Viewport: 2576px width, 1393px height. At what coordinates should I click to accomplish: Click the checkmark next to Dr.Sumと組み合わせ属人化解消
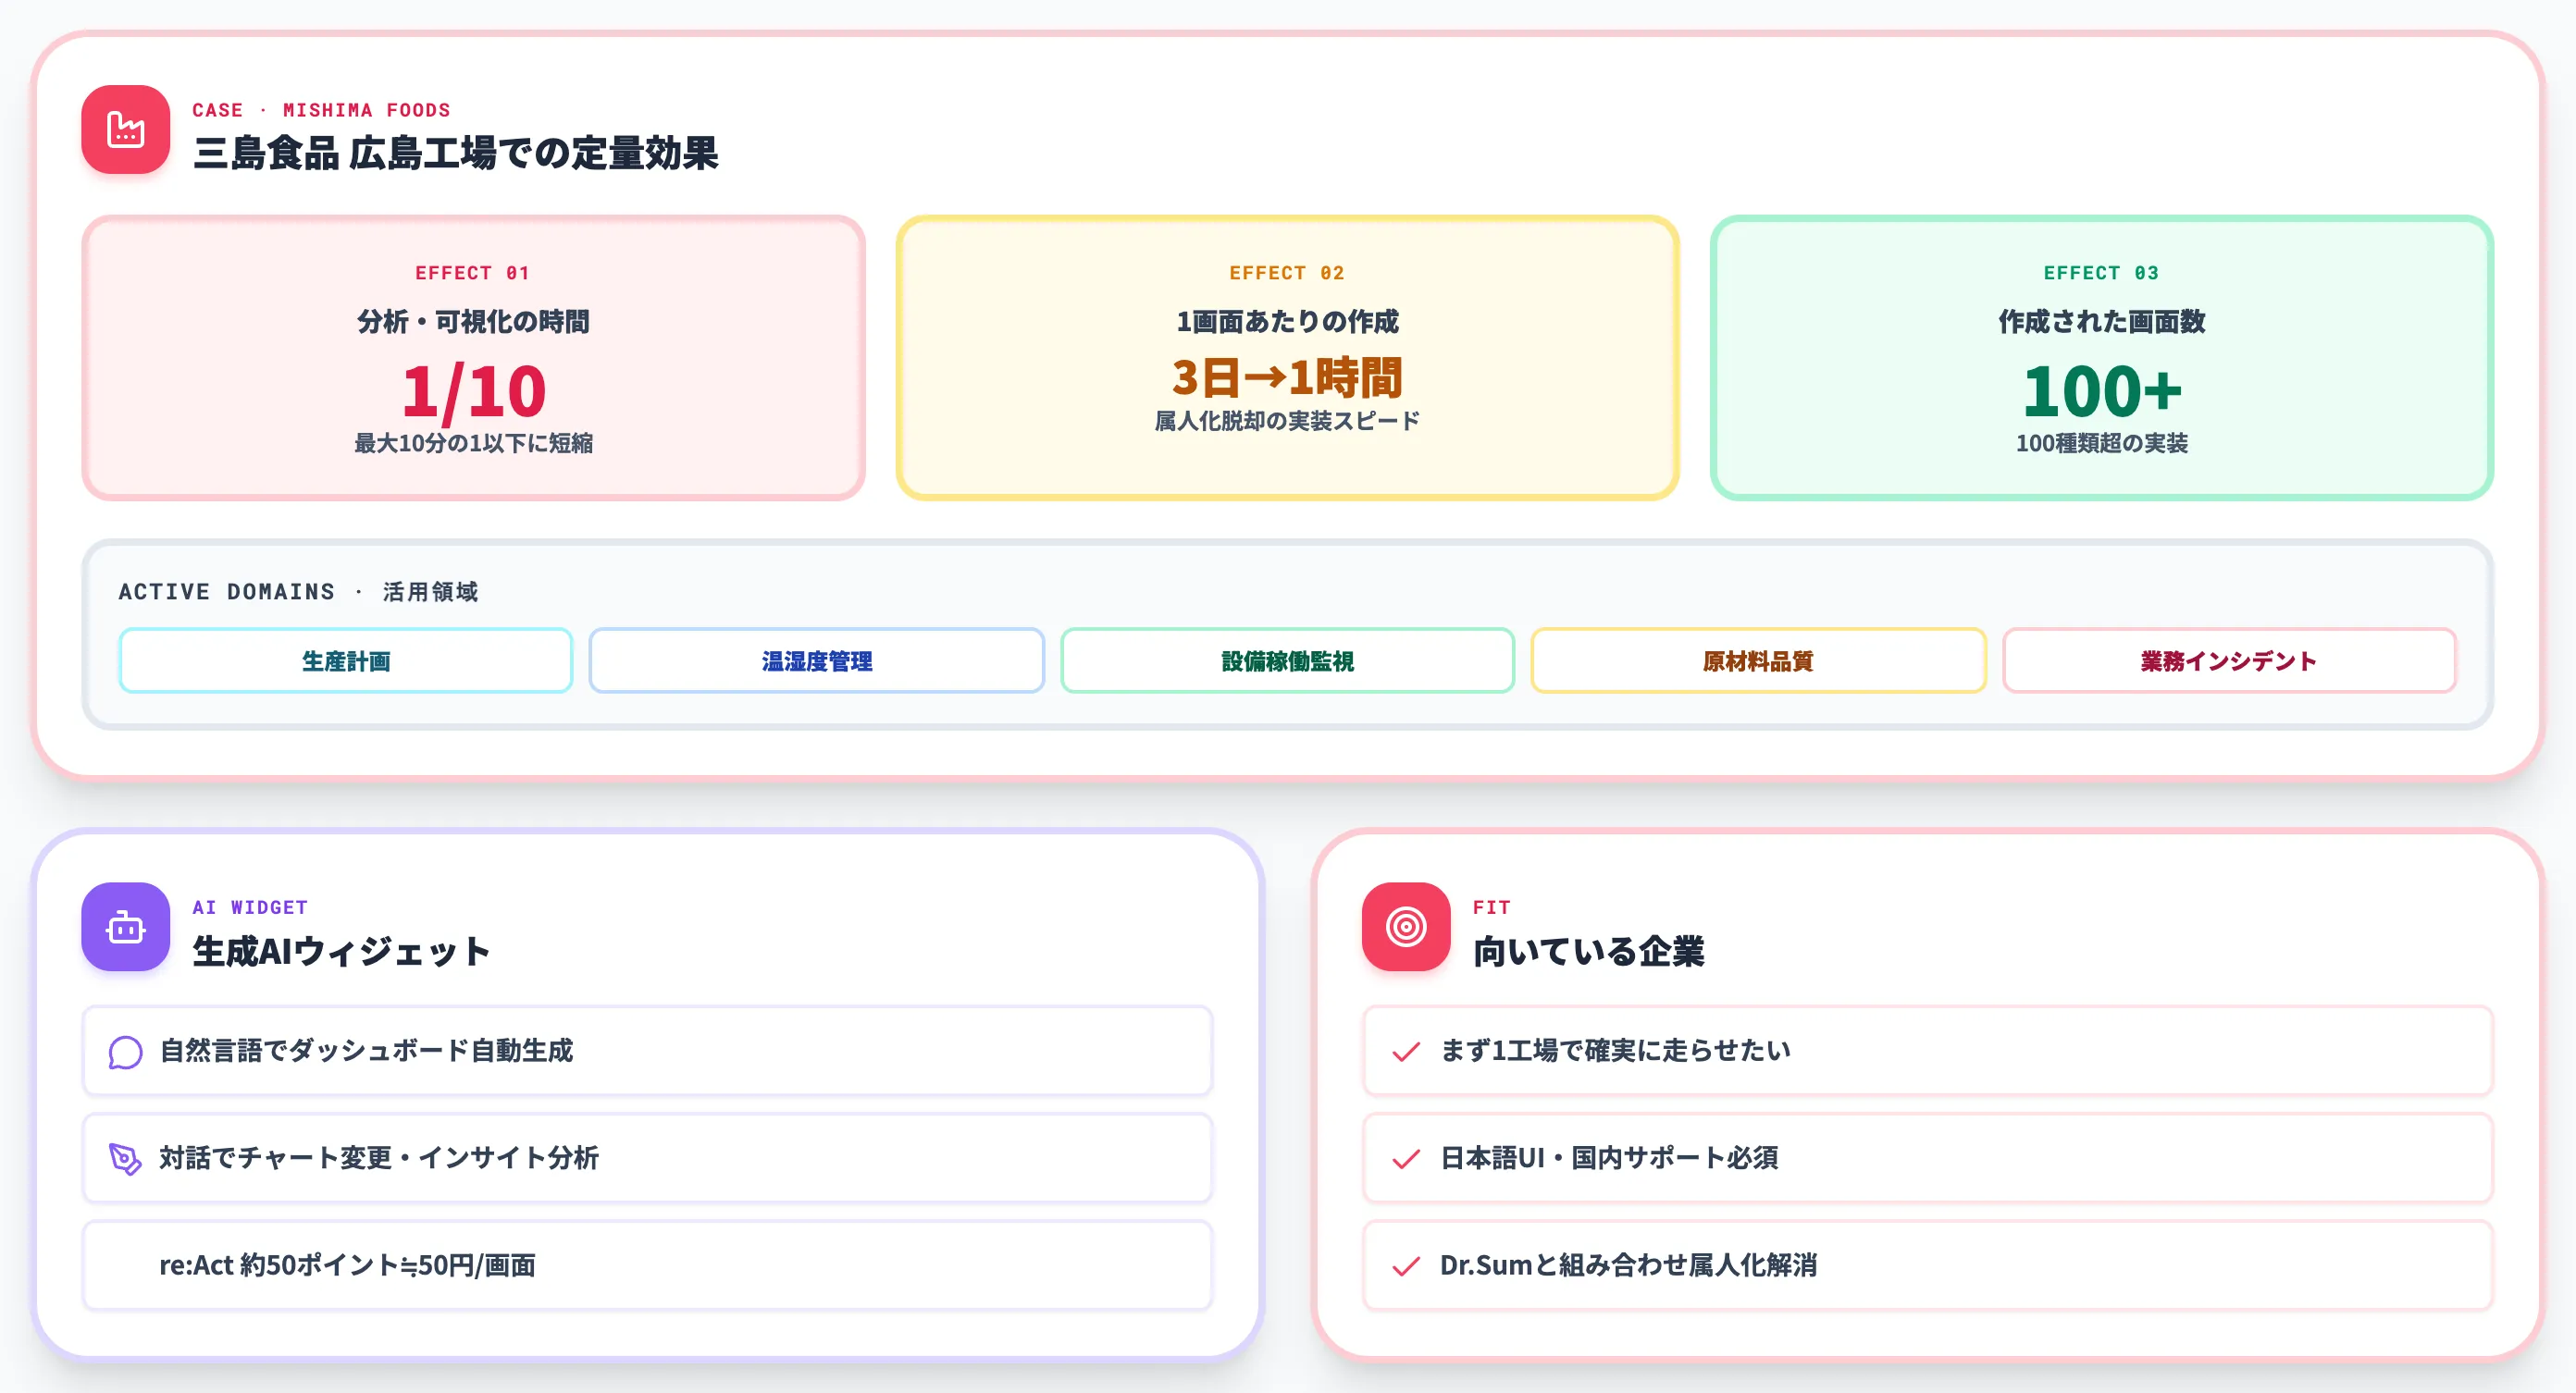pos(1406,1266)
